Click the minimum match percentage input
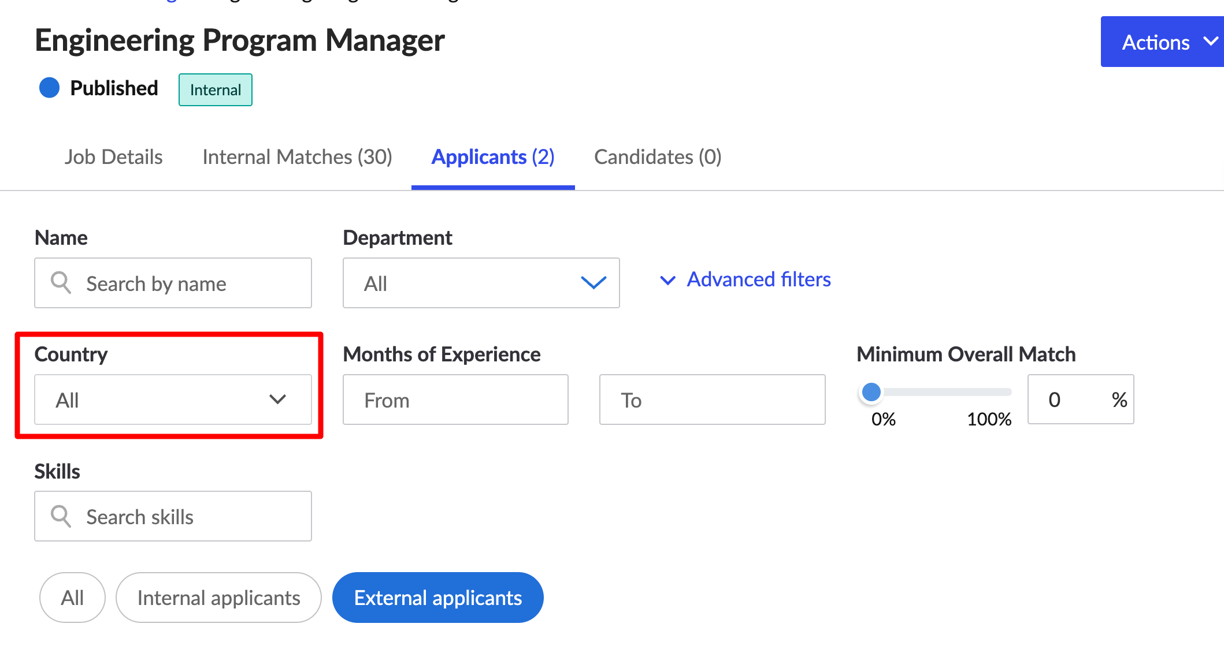1224x646 pixels. click(1069, 399)
